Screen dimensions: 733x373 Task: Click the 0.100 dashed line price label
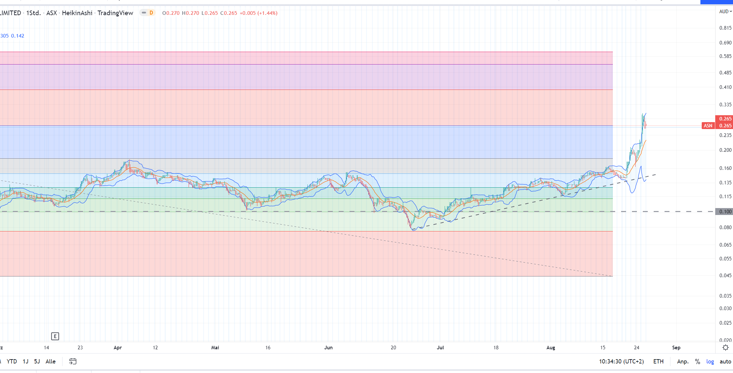[724, 212]
